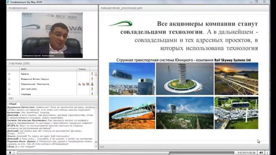
Task: Click Ольга's chat message
Action: click(x=38, y=136)
